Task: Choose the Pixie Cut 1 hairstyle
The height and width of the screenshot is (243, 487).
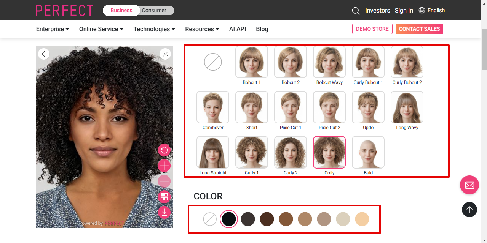Action: tap(291, 107)
